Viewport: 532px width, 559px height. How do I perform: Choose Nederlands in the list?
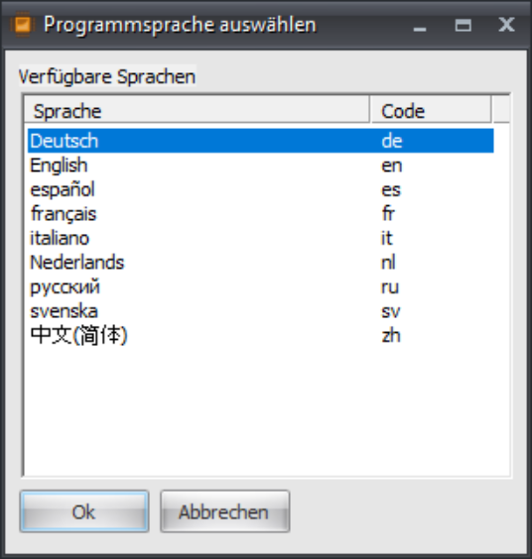point(261,263)
